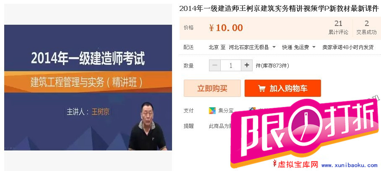Open the 快递 免运费 shipping dropdown

299,47
